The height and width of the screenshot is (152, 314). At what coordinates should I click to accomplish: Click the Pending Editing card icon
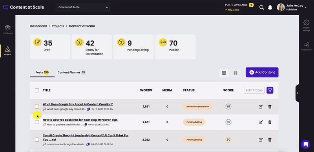pyautogui.click(x=121, y=42)
